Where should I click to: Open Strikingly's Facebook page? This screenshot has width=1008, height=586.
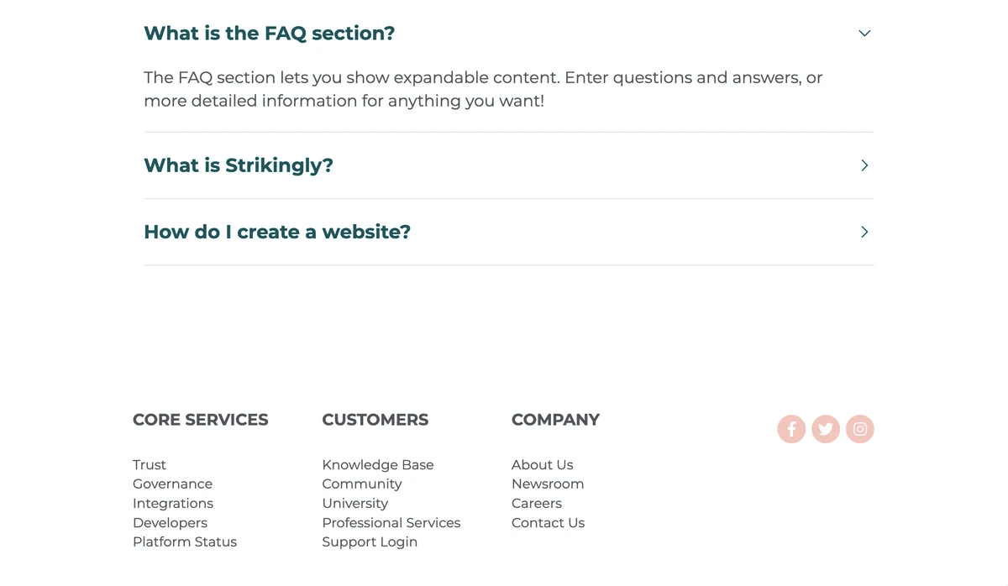[x=790, y=429]
